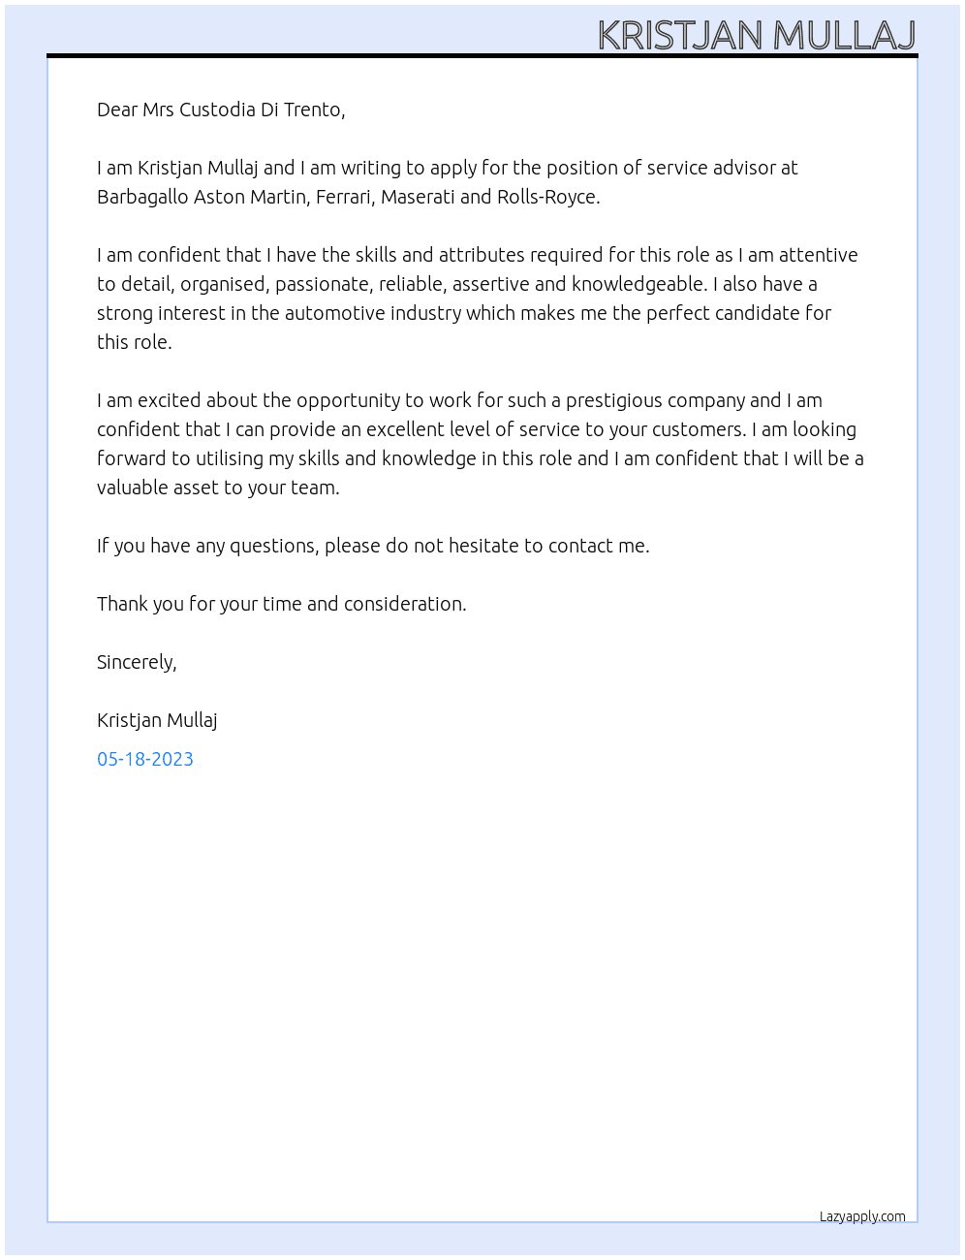Click the "Thank you for your time" sentence
The image size is (965, 1260).
pyautogui.click(x=282, y=604)
